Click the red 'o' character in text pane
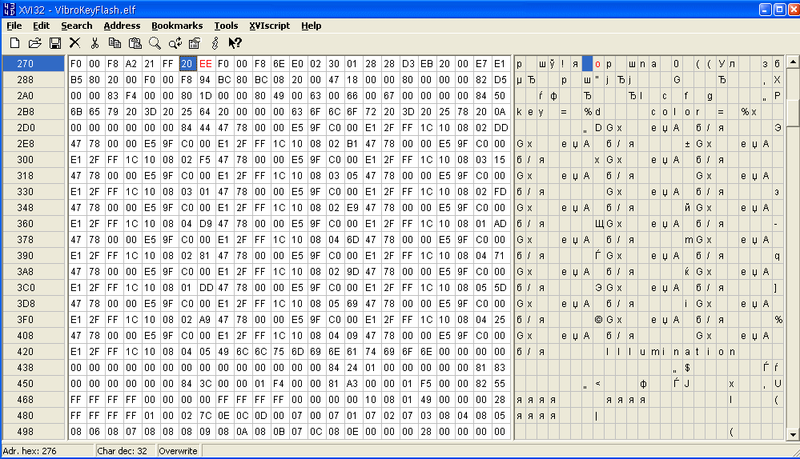 click(597, 64)
